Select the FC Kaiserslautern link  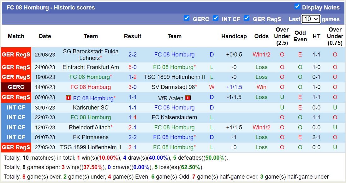tap(174, 117)
